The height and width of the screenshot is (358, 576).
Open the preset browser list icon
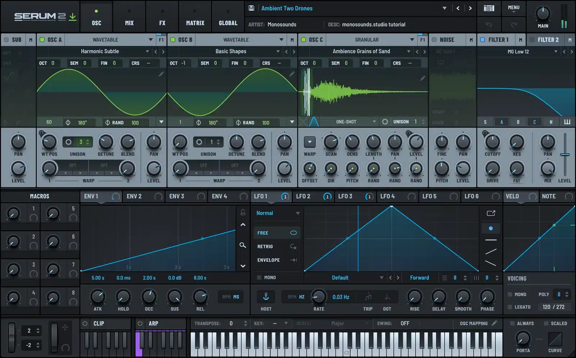489,8
